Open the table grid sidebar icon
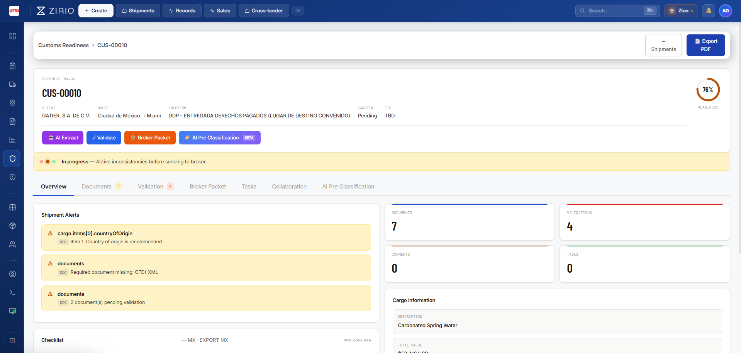The width and height of the screenshot is (741, 353). [12, 207]
